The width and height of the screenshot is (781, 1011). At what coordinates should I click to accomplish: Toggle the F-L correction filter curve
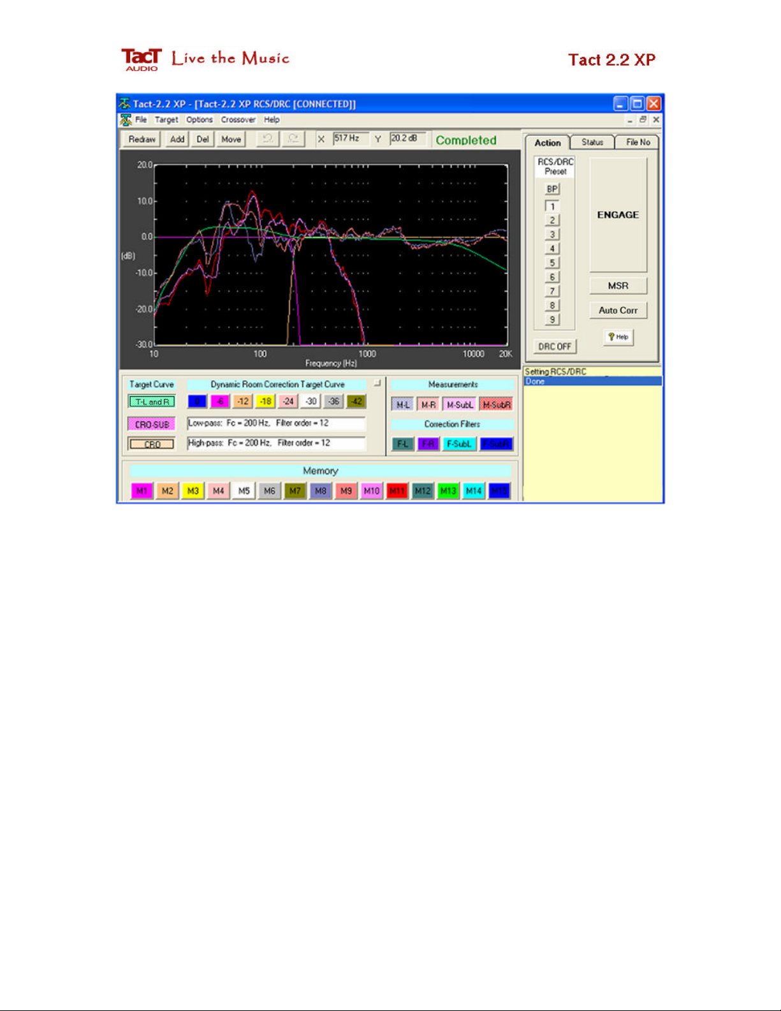[x=402, y=444]
